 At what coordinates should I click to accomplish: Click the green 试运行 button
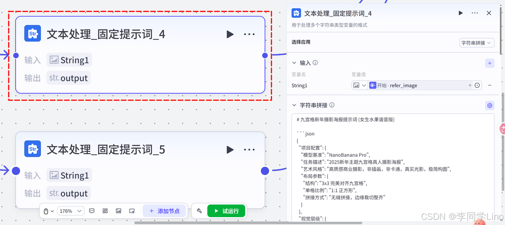(226, 211)
